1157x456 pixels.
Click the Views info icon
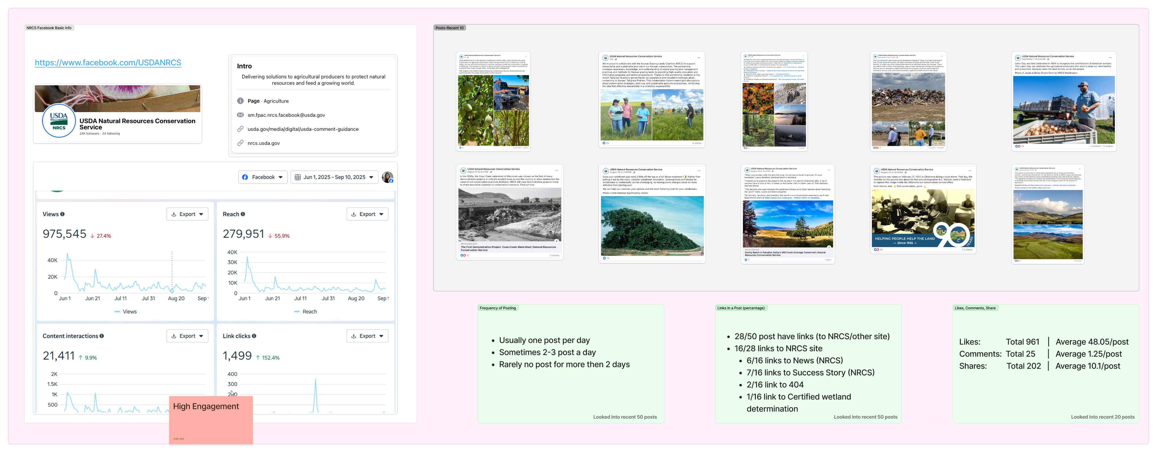(x=62, y=214)
